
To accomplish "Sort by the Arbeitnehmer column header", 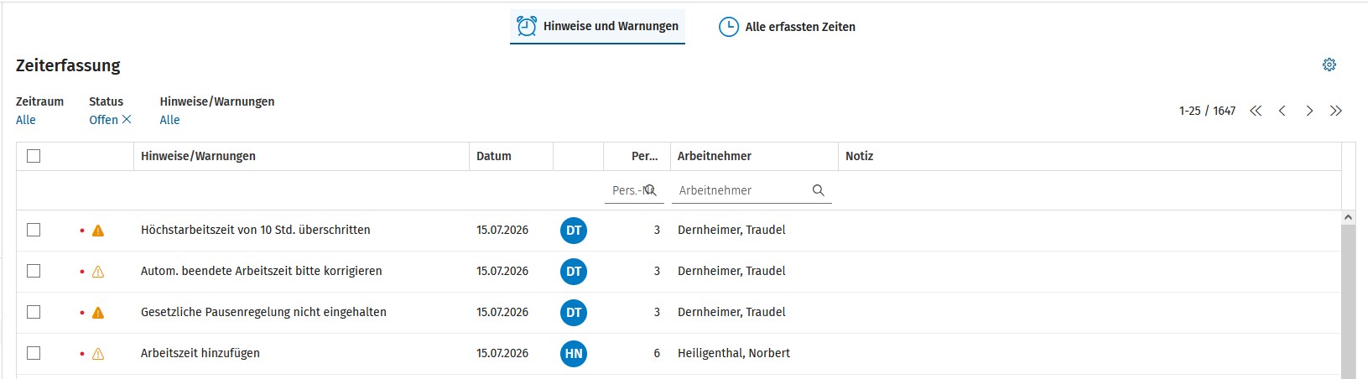I will click(754, 156).
